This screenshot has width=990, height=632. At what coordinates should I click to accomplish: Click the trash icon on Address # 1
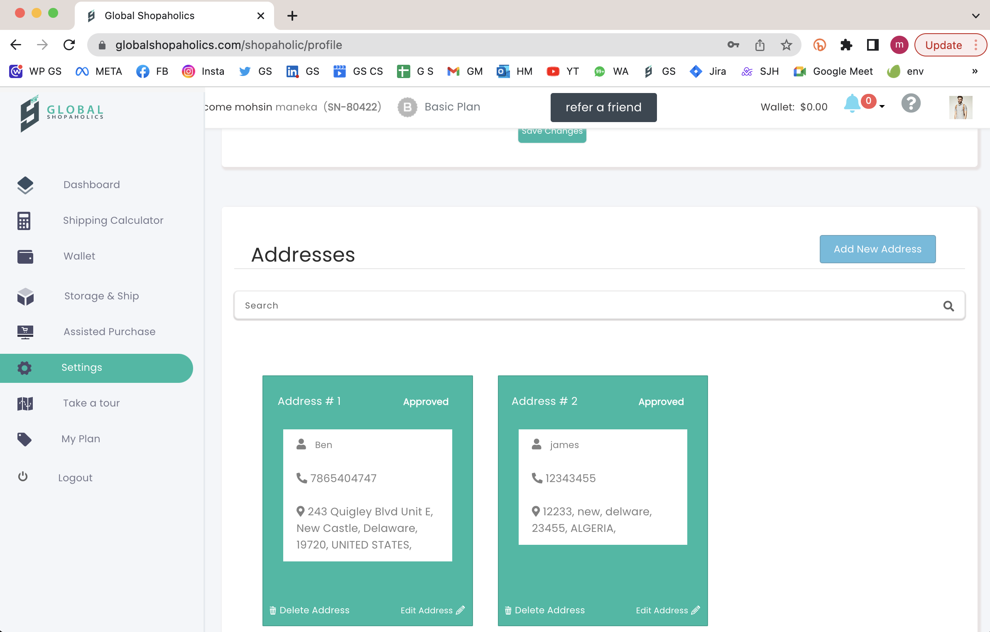(273, 610)
